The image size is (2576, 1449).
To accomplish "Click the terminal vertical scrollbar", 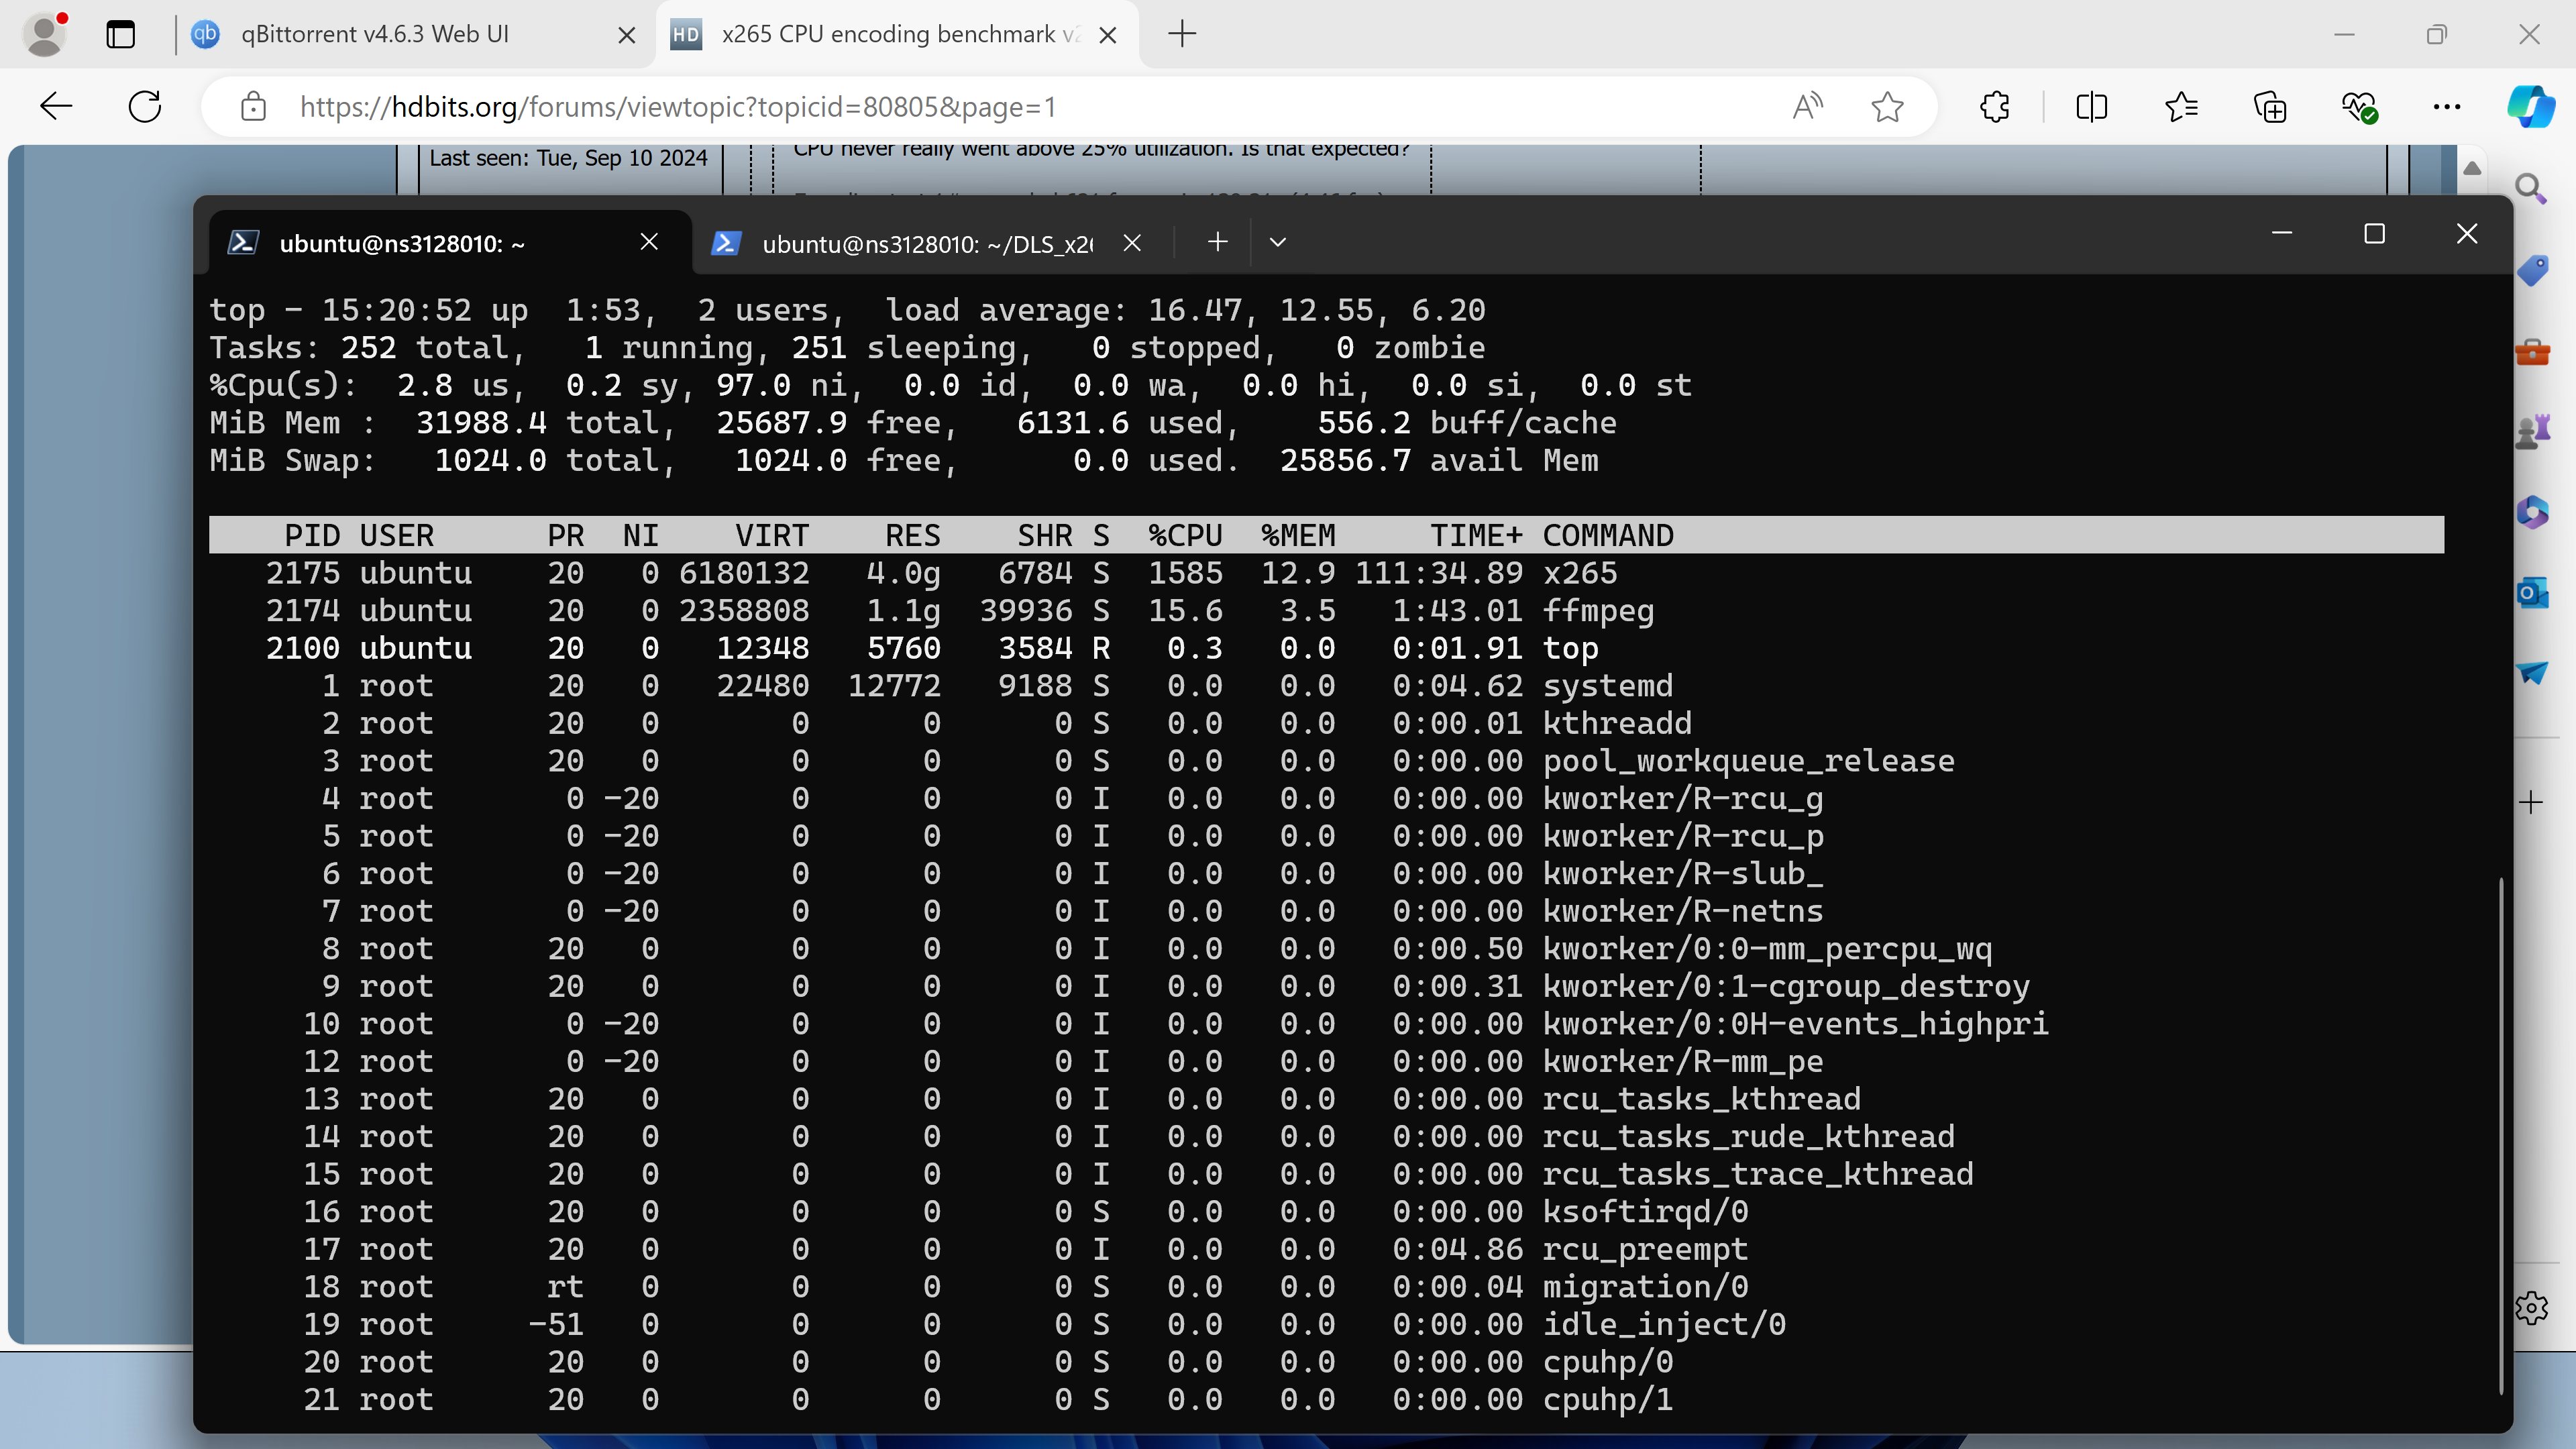I will point(2500,1135).
